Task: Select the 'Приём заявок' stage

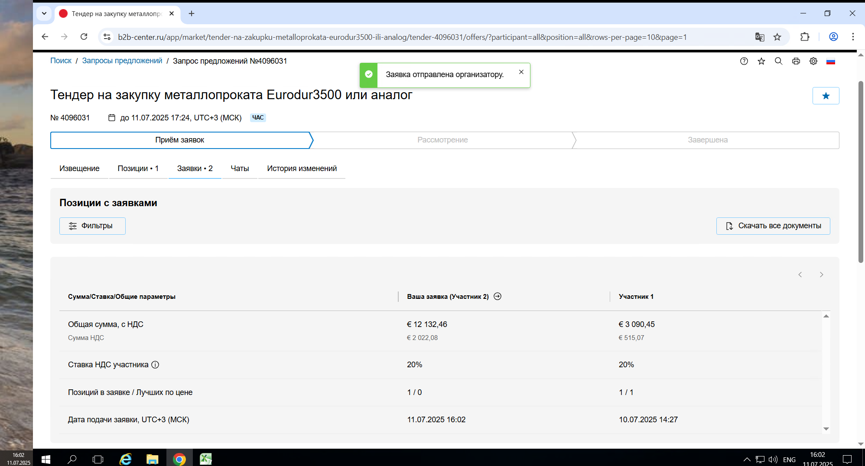Action: click(180, 140)
